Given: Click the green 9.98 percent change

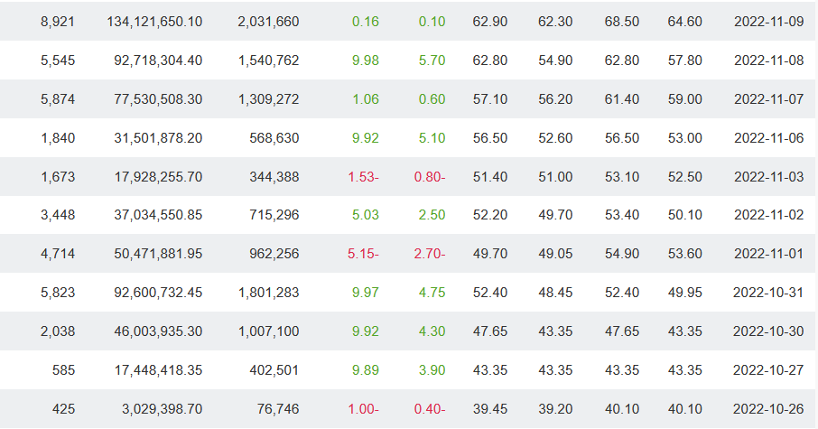Looking at the screenshot, I should pyautogui.click(x=366, y=61).
